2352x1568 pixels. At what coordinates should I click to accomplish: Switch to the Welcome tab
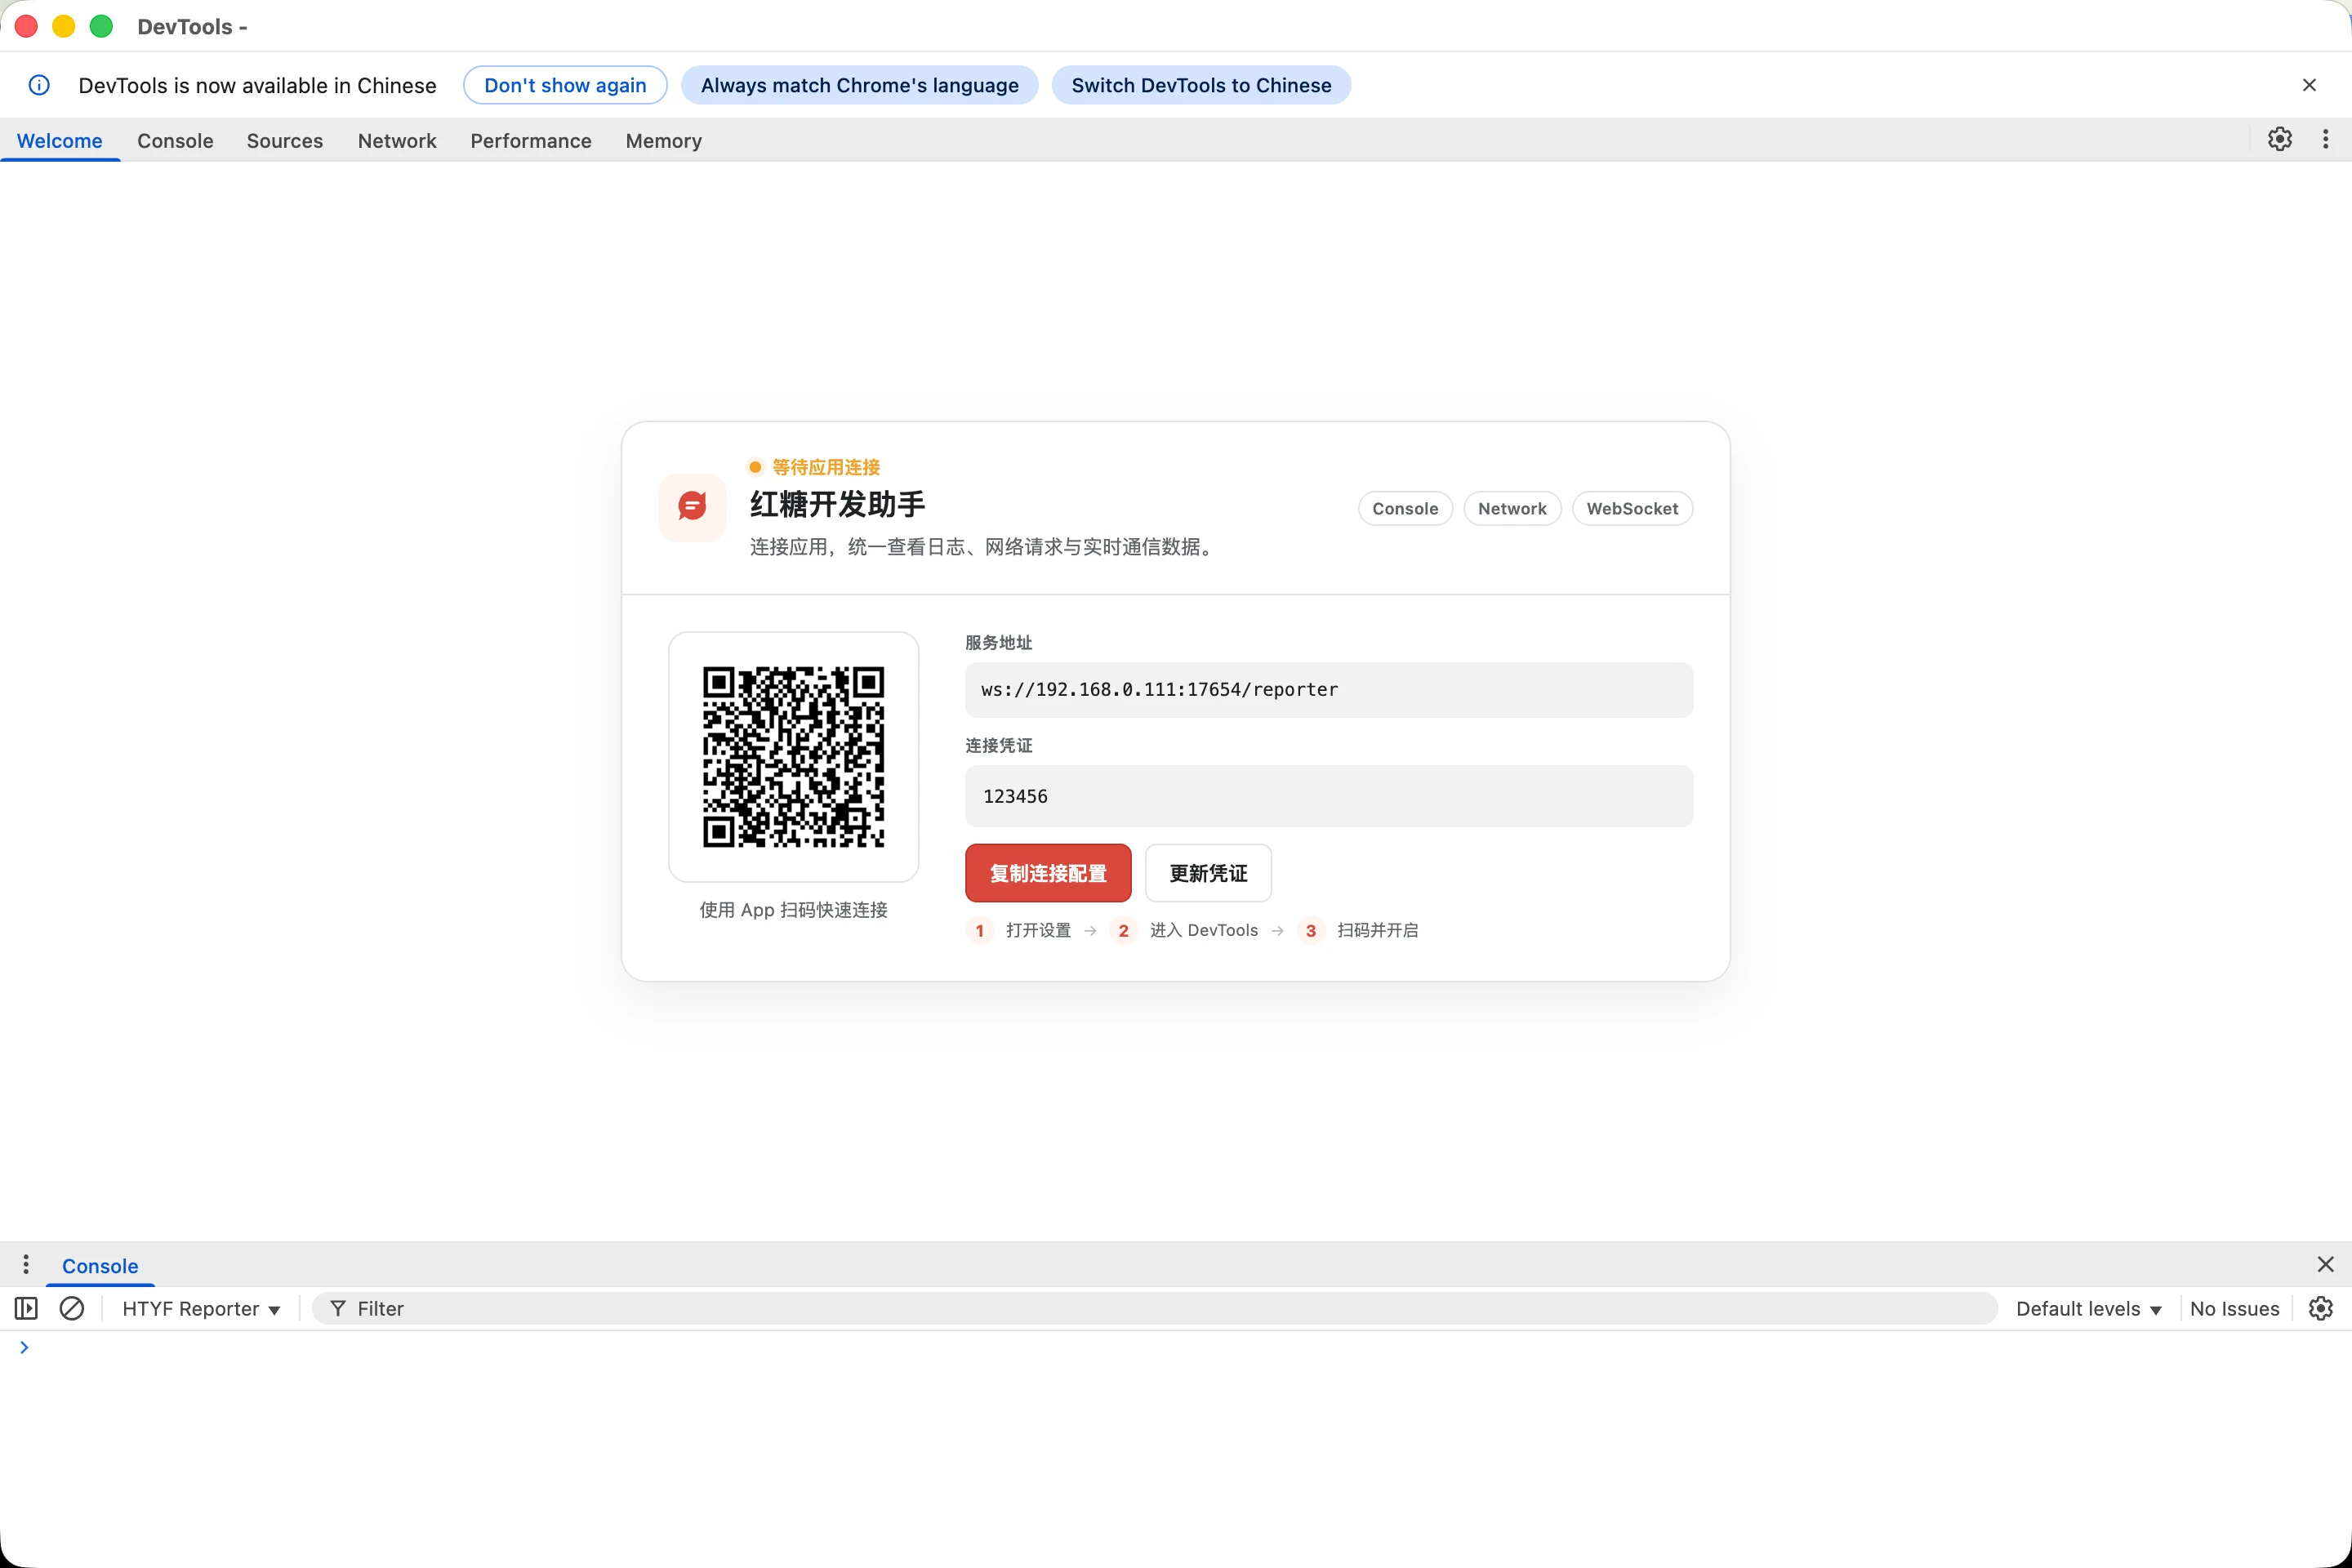pos(60,141)
